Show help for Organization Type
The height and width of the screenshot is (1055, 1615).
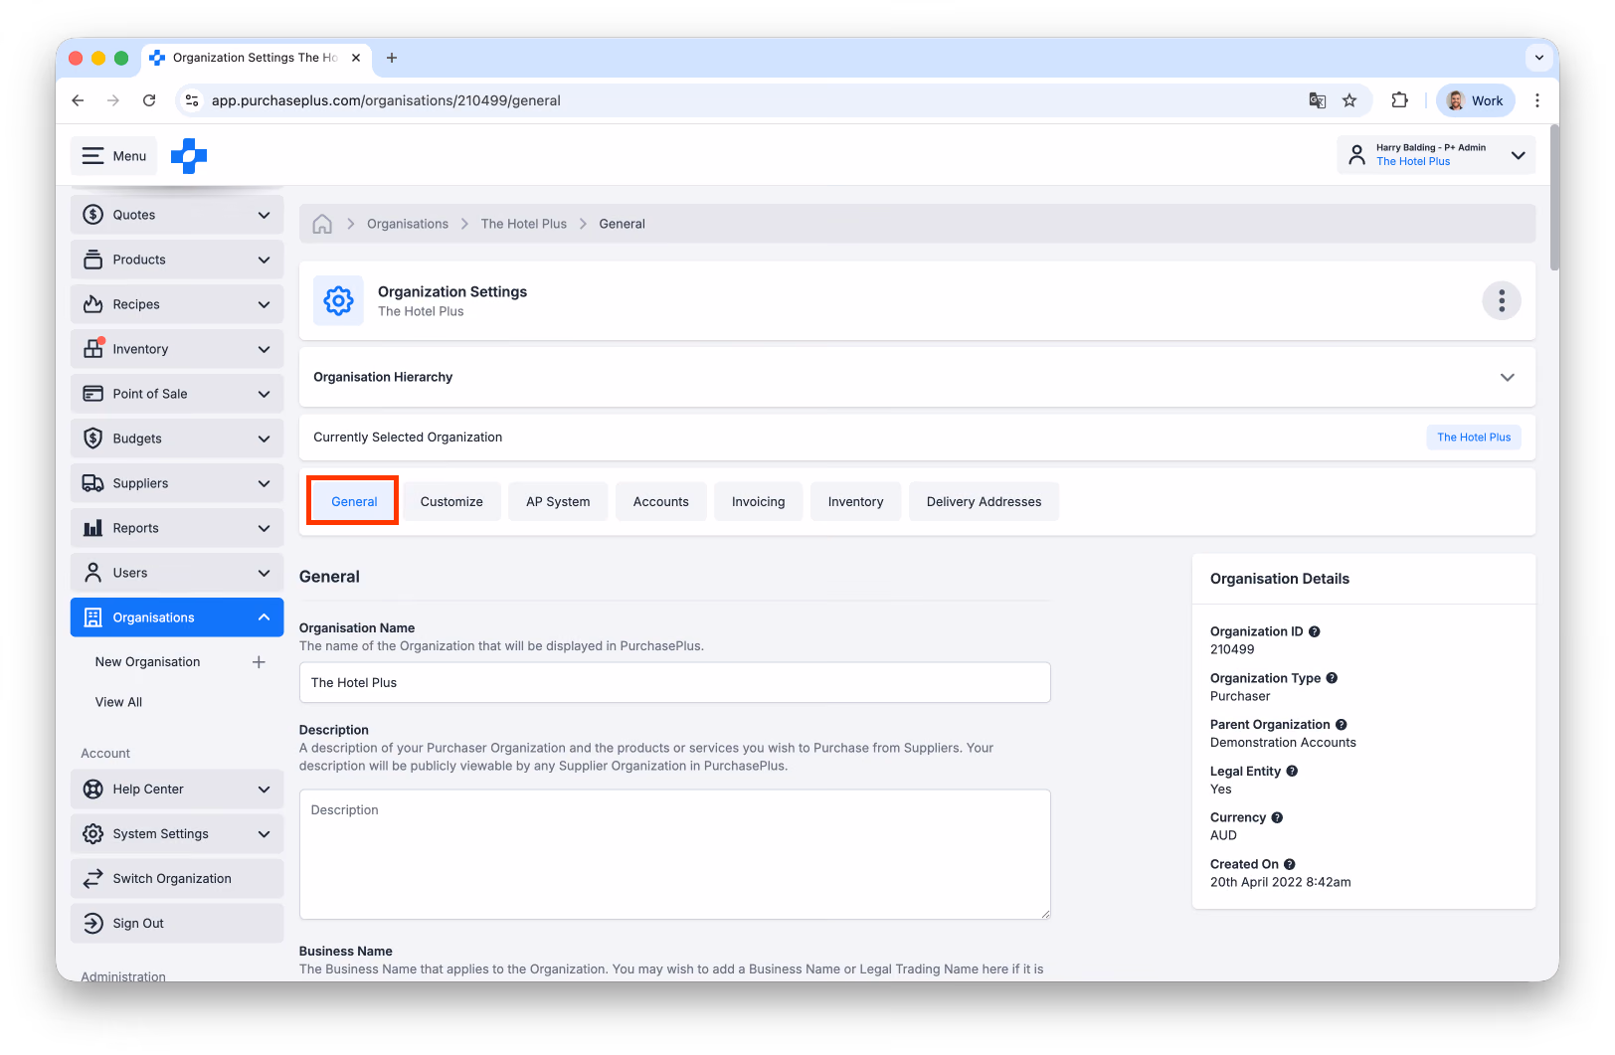pos(1332,678)
